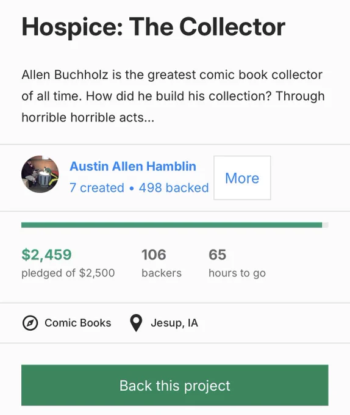Click the location pin icon
Image resolution: width=350 pixels, height=415 pixels.
(136, 323)
